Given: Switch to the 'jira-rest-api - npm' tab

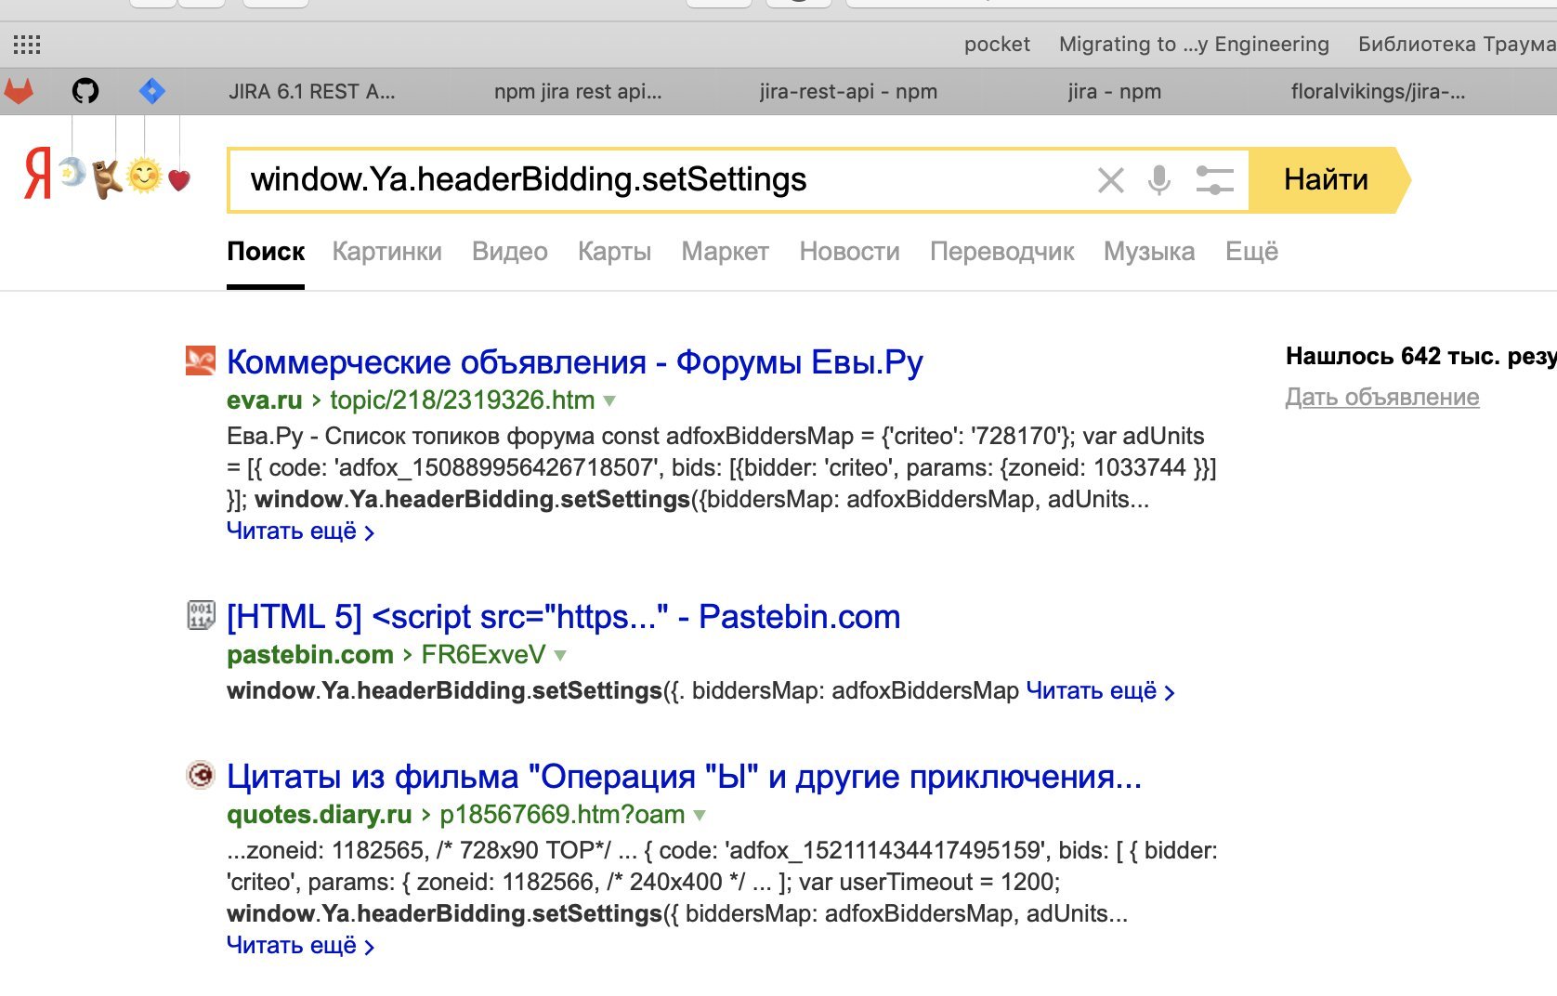Looking at the screenshot, I should pyautogui.click(x=848, y=91).
